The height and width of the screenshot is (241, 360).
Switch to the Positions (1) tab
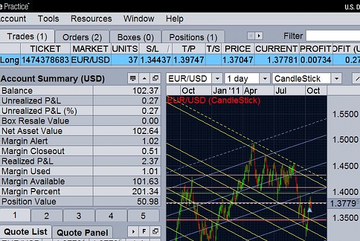[x=193, y=37]
